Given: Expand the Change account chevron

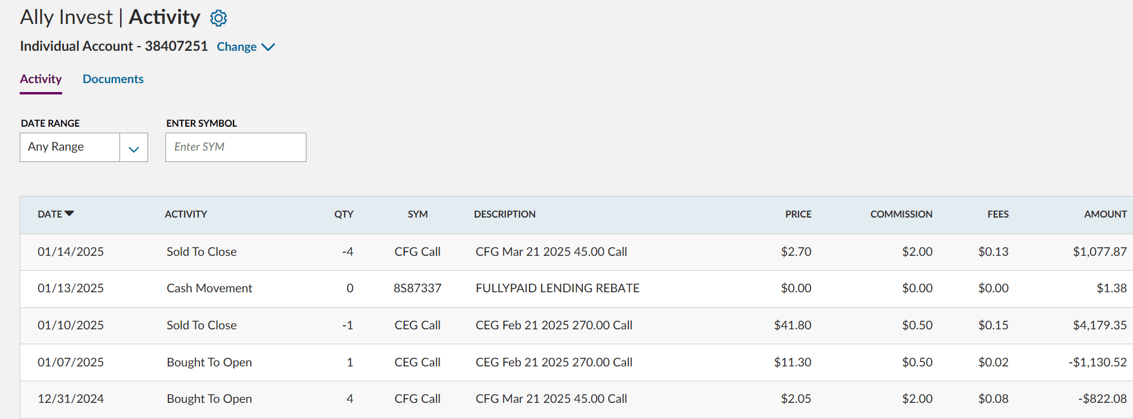Looking at the screenshot, I should coord(268,47).
